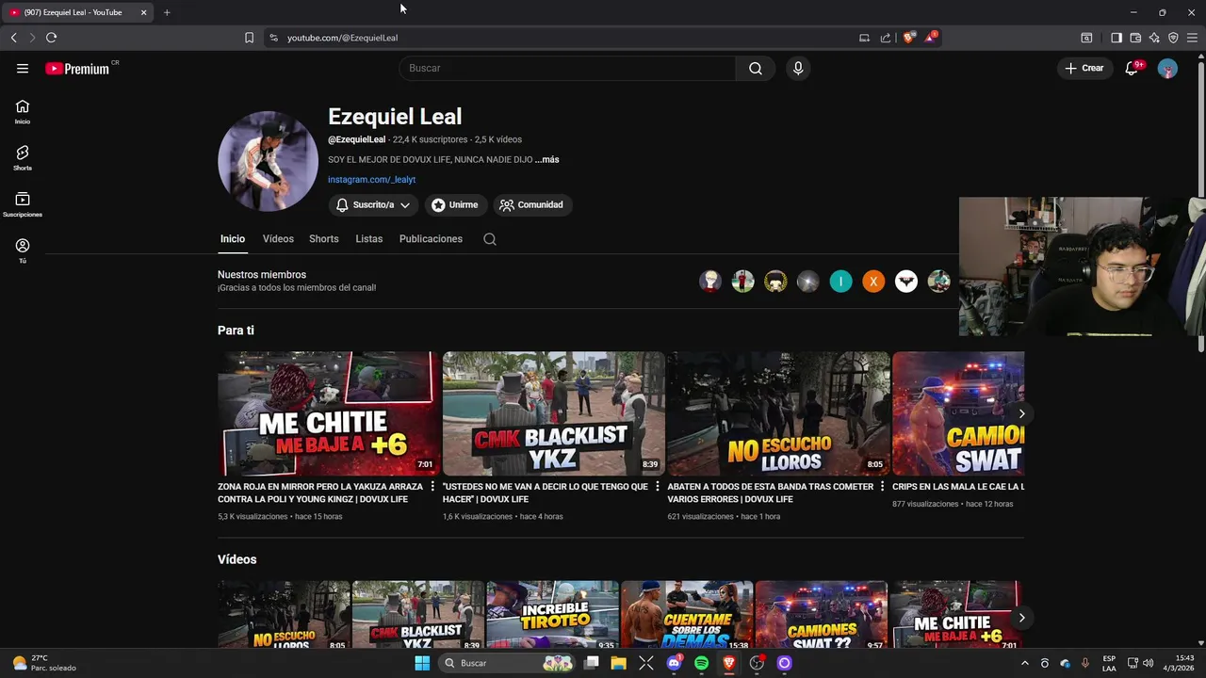Open Abaten A Todos De Esta Banda title
This screenshot has height=678, width=1206.
(771, 492)
